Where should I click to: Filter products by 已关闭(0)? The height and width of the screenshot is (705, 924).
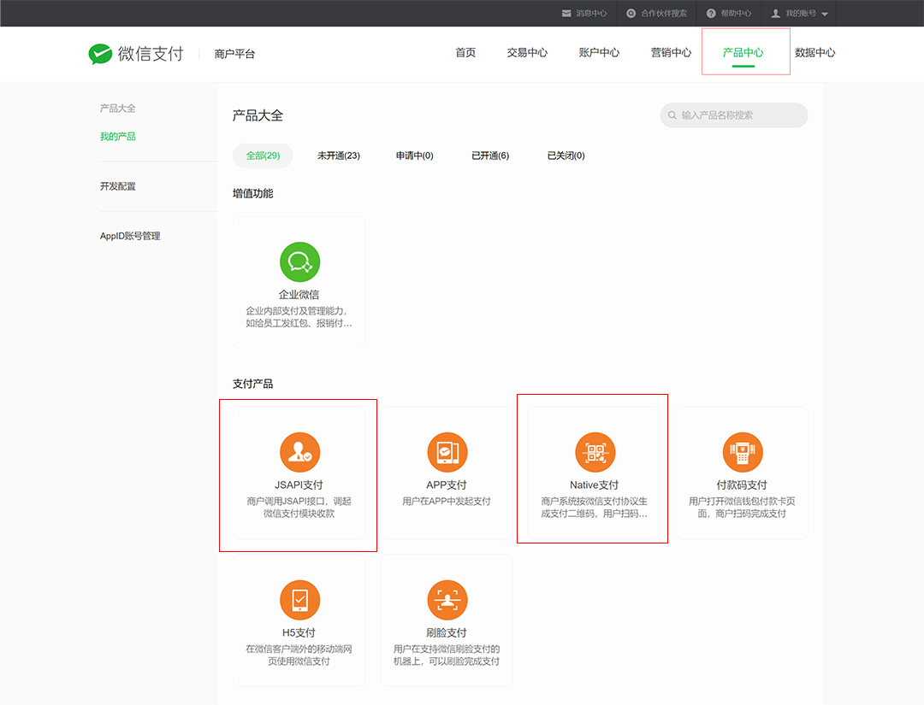pos(566,156)
